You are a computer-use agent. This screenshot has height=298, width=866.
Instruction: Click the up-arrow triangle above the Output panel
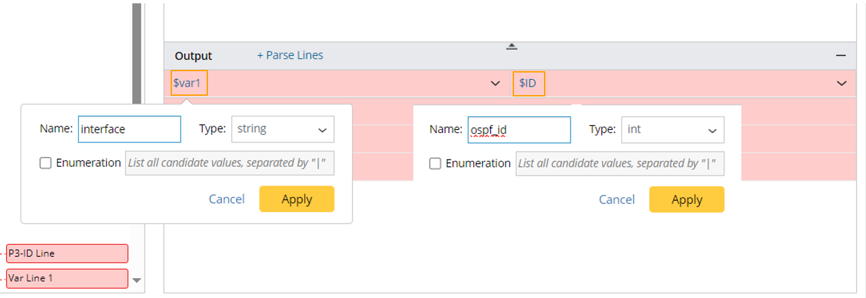pyautogui.click(x=511, y=46)
